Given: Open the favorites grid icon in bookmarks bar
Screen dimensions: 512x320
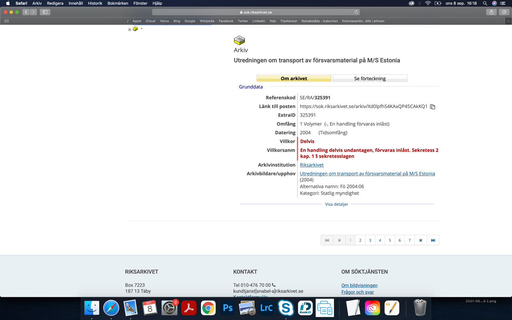Looking at the screenshot, I should [x=6, y=21].
